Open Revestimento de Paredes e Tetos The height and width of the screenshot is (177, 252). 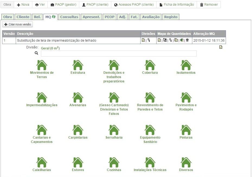[x=150, y=102]
